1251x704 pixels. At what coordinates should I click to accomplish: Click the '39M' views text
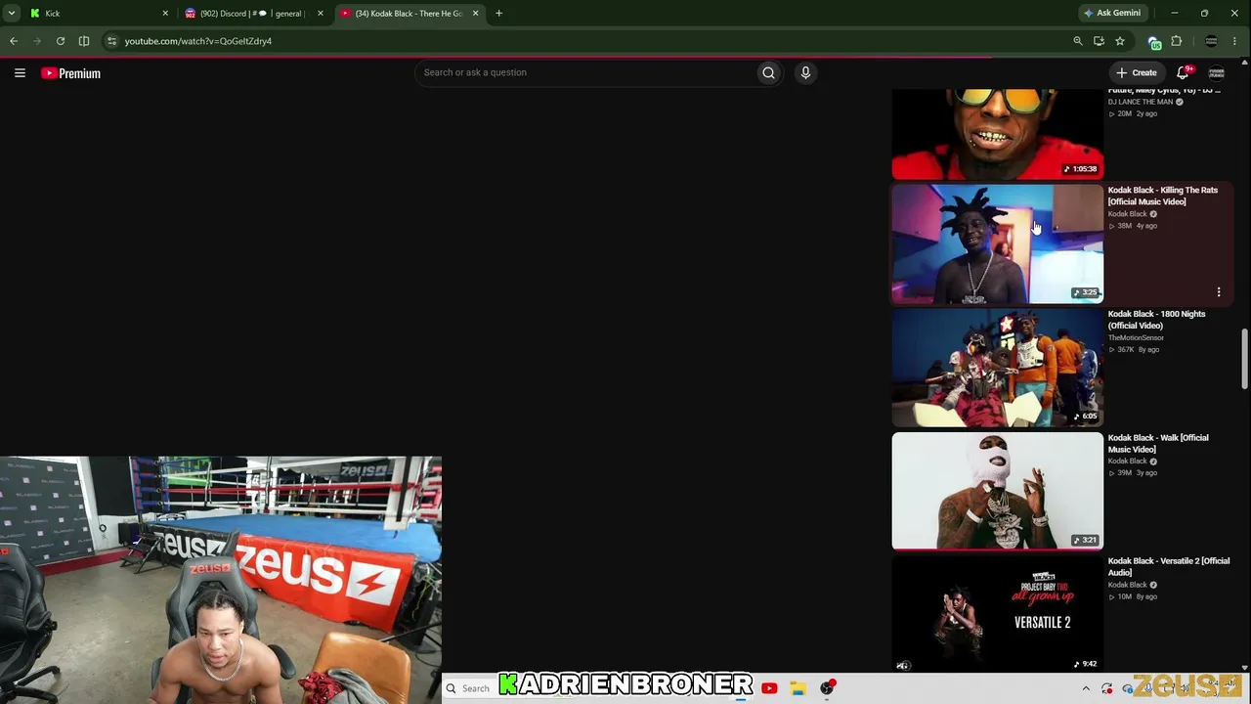click(1125, 473)
